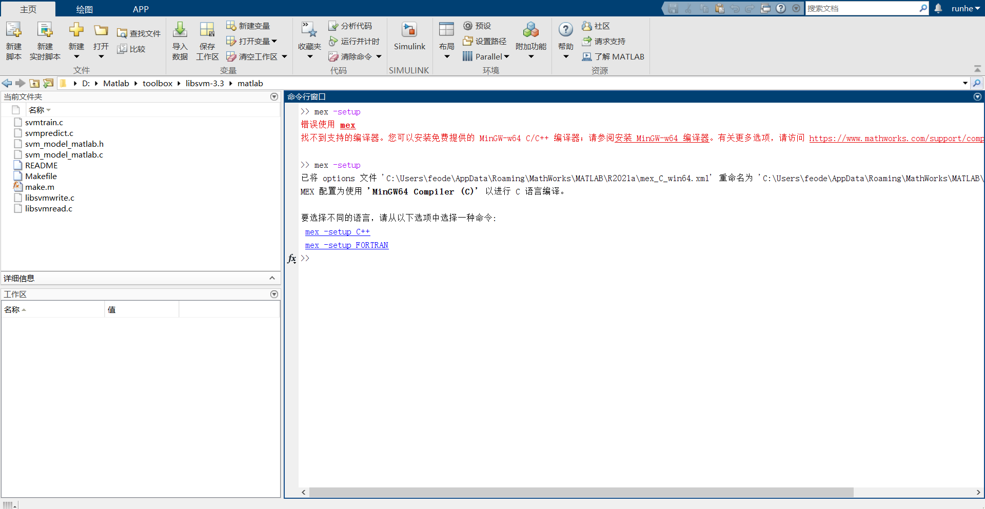
Task: Click the 搜索文档 search field
Action: point(862,8)
